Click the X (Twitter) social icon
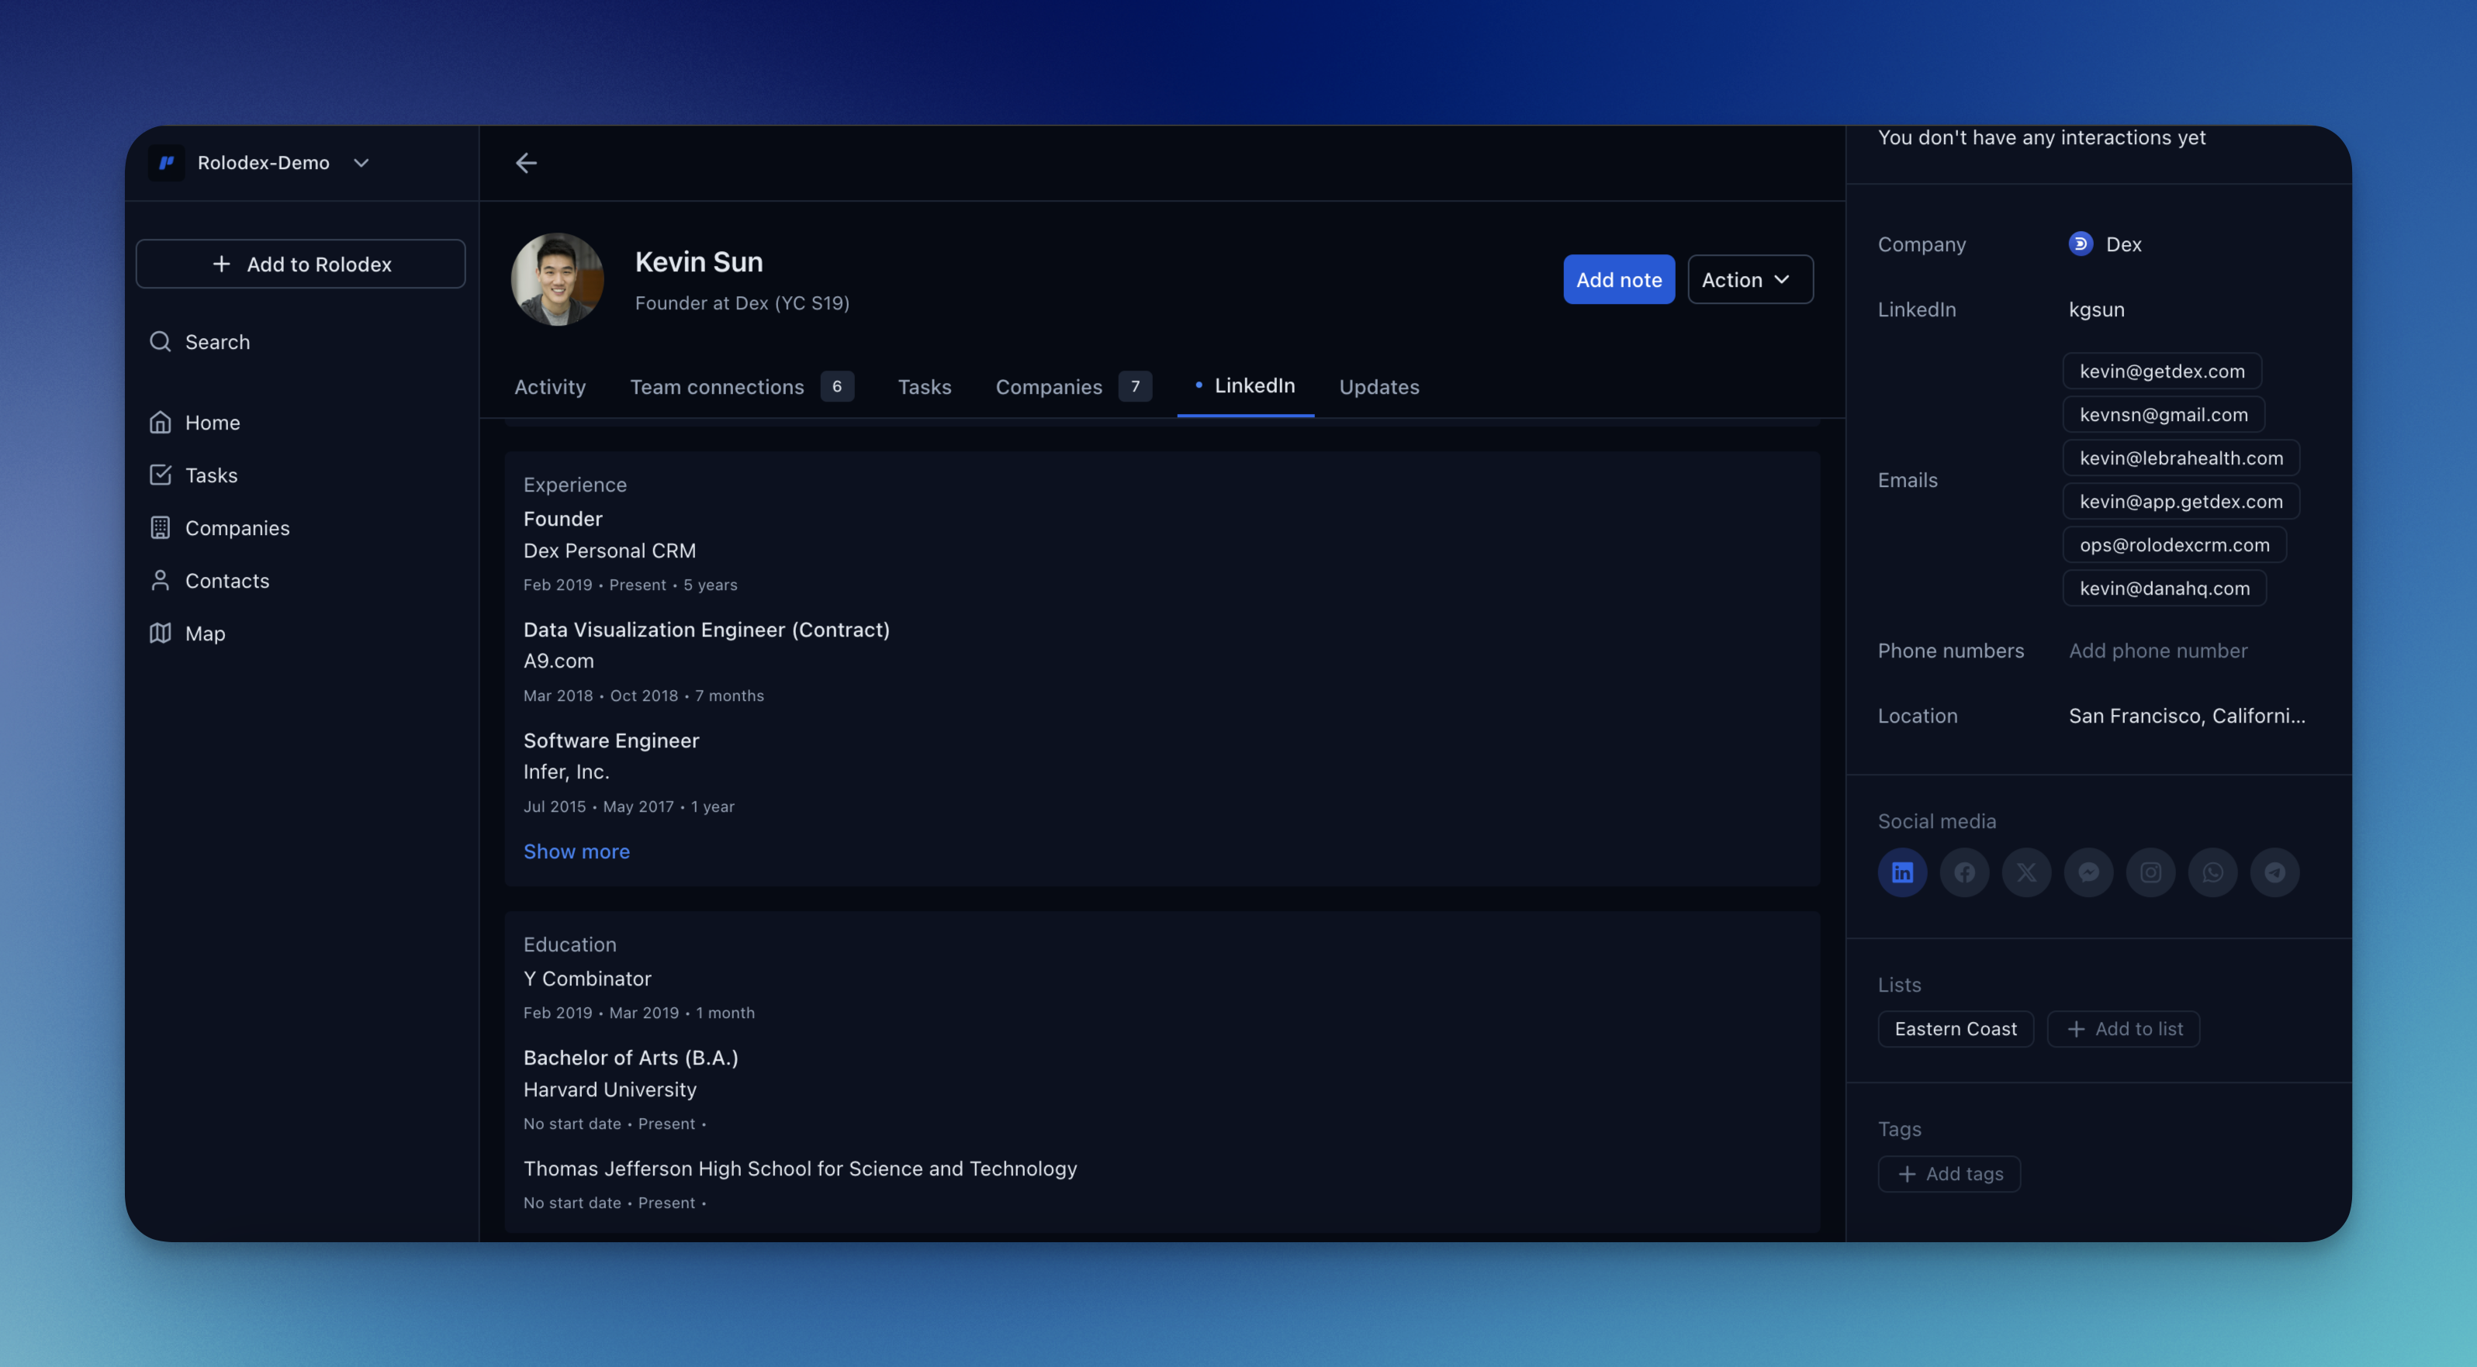This screenshot has width=2477, height=1367. (x=2026, y=872)
